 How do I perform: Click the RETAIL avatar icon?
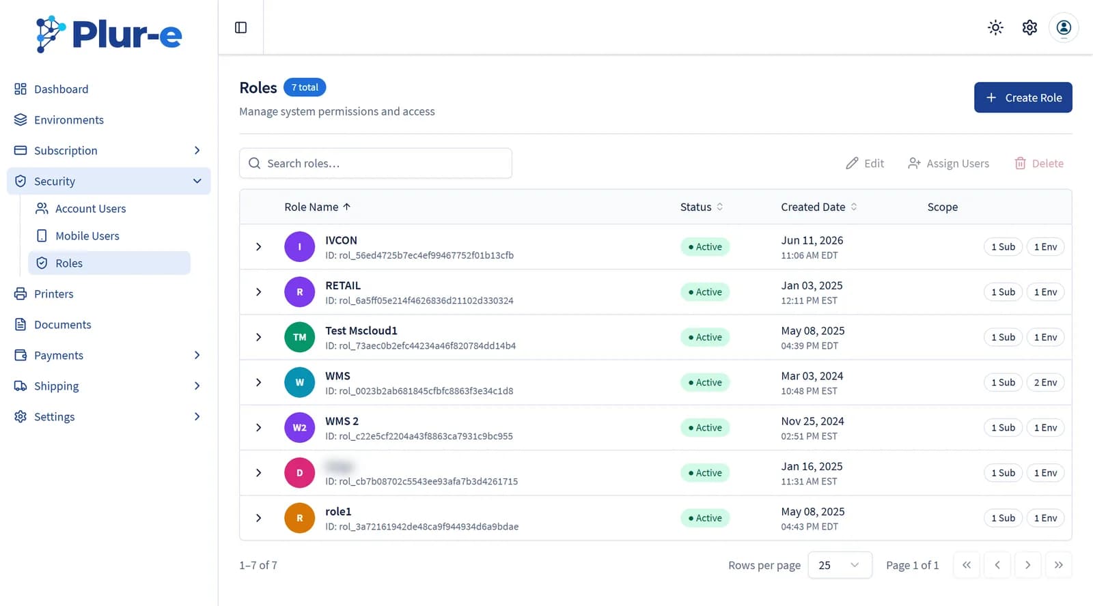coord(299,291)
